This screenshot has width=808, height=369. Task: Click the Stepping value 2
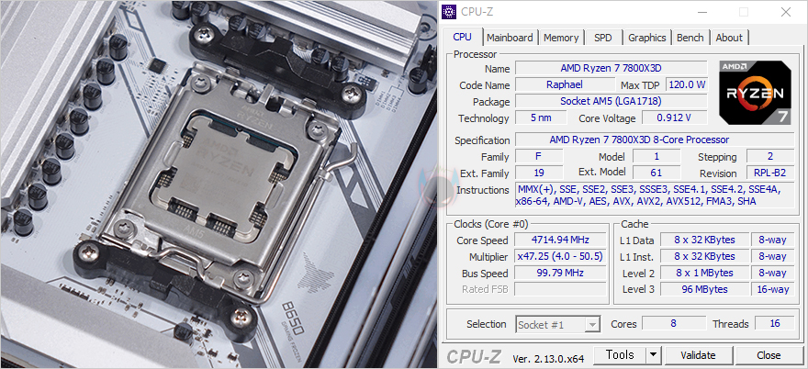point(770,156)
